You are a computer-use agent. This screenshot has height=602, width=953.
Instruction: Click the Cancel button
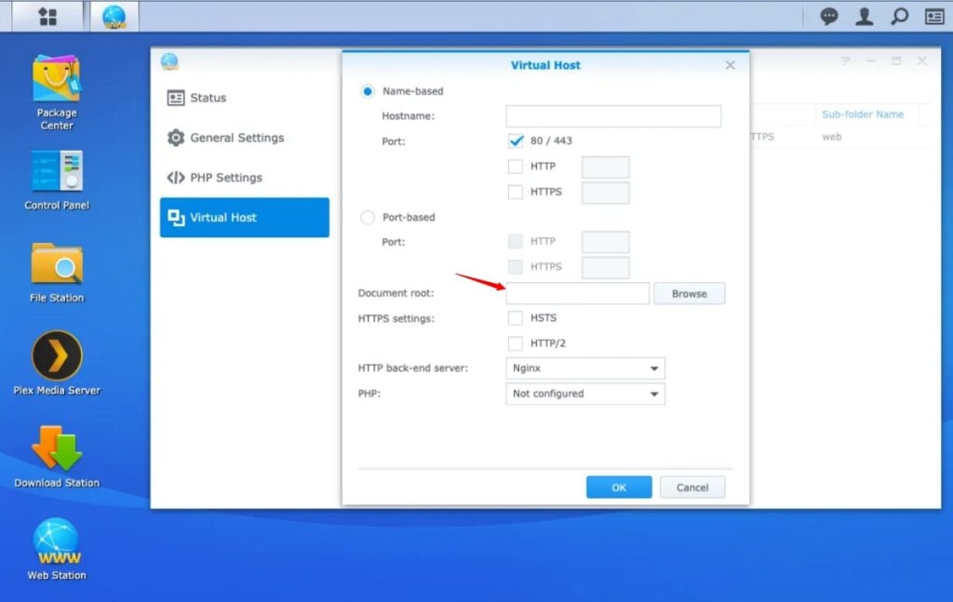[692, 488]
